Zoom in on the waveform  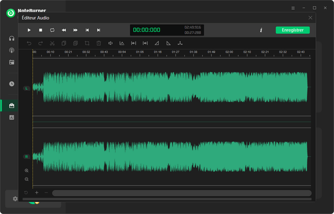(x=26, y=170)
